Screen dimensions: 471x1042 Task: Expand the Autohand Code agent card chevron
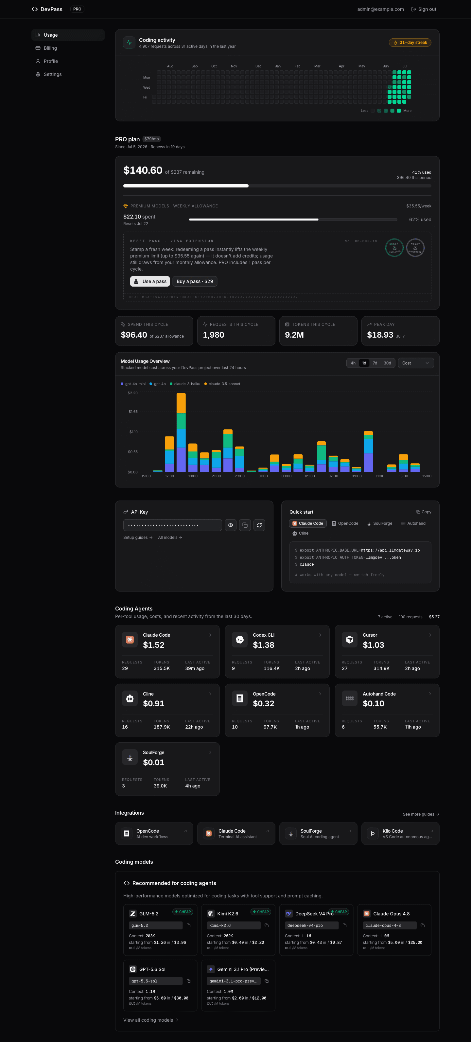click(x=430, y=694)
